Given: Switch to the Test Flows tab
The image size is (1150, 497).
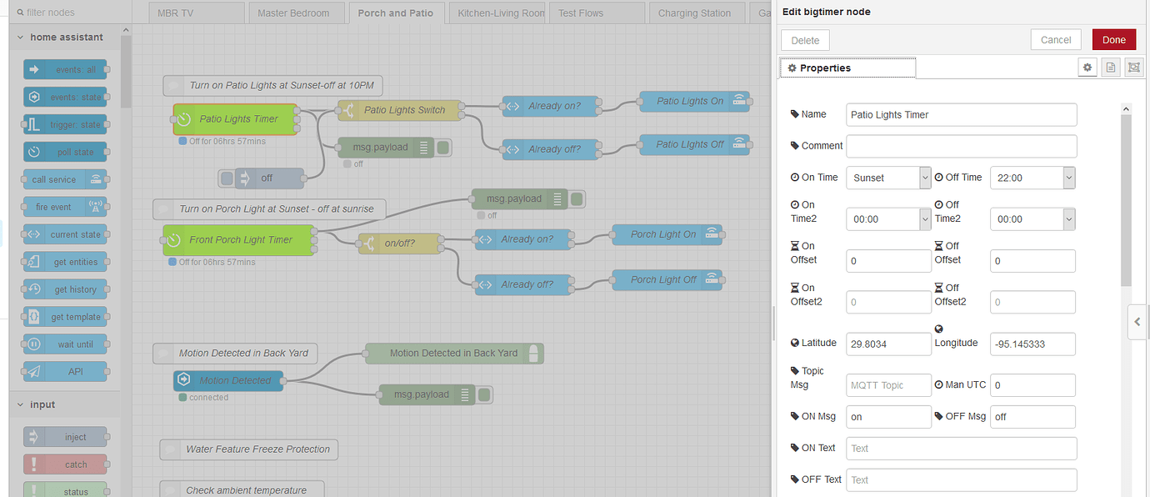Looking at the screenshot, I should pos(596,13).
